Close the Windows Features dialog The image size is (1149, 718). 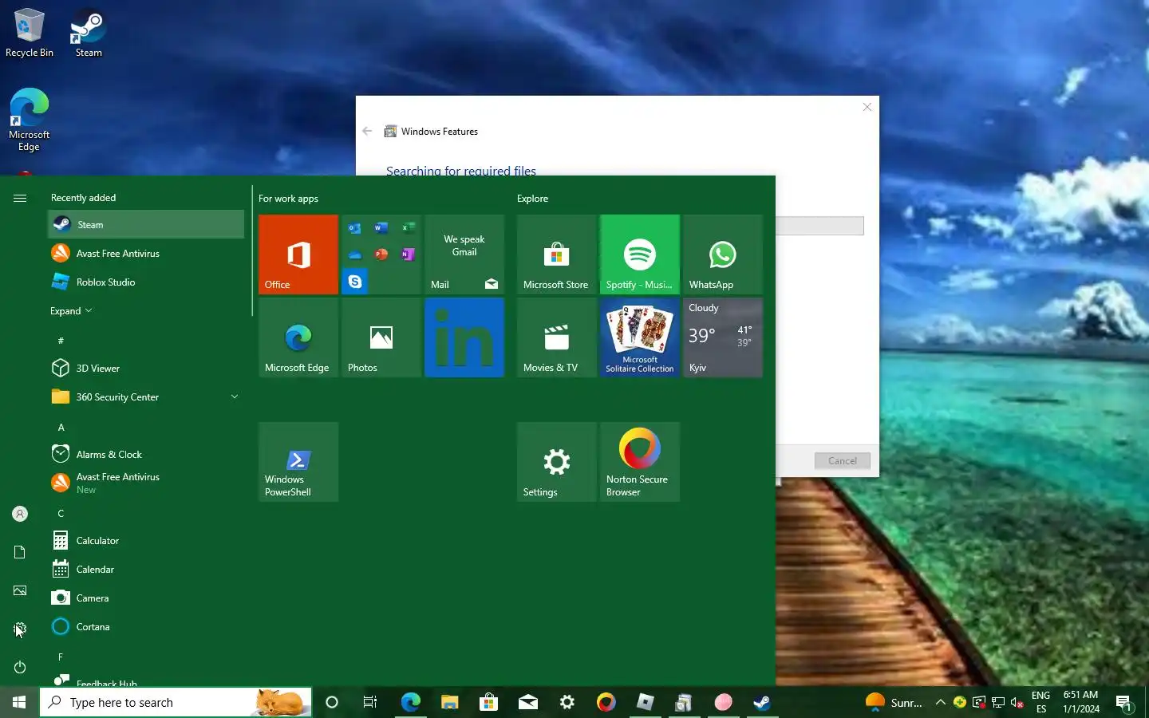(x=867, y=107)
